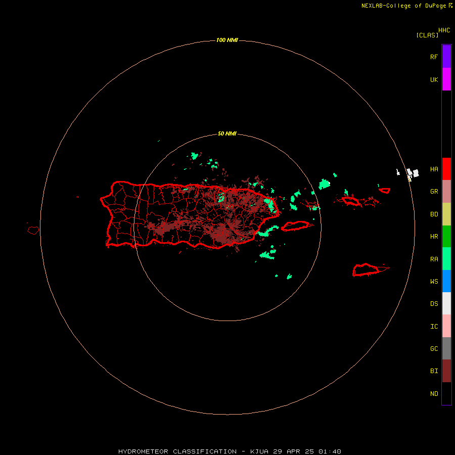
Task: Click the "HA" legend label
Action: pos(434,169)
